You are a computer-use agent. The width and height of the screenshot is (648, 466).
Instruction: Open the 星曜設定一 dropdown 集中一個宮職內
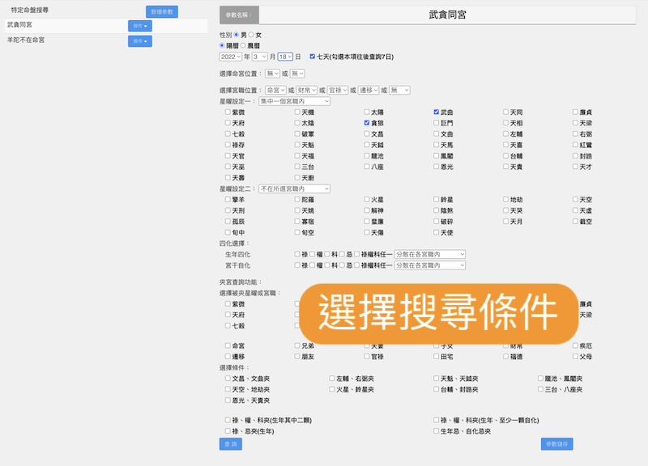pos(294,101)
